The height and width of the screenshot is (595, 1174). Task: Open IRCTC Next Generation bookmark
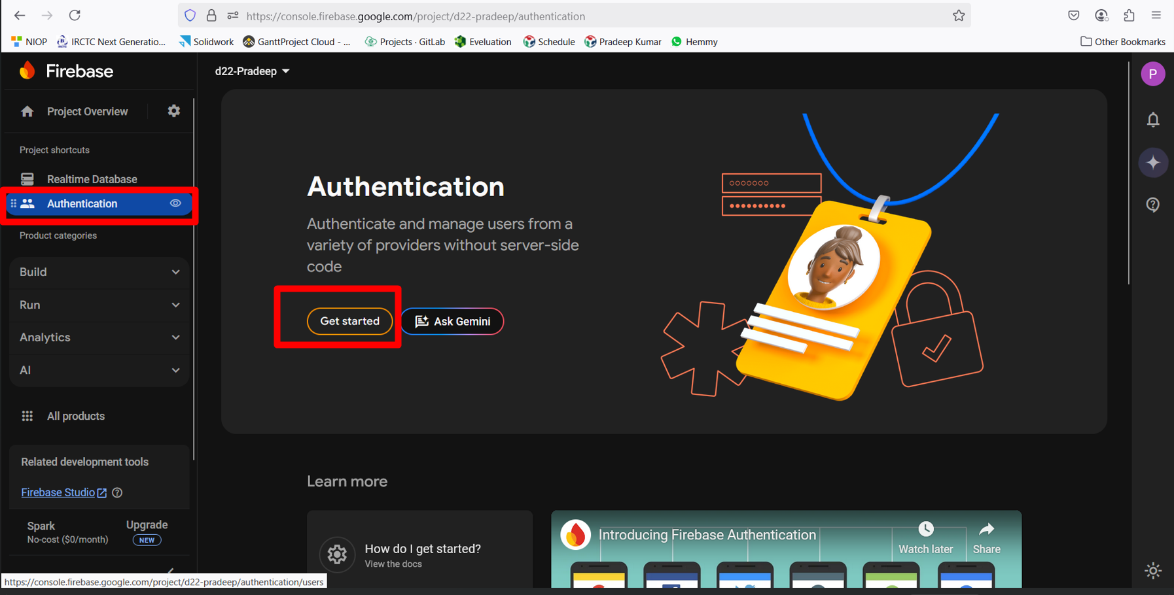(111, 42)
